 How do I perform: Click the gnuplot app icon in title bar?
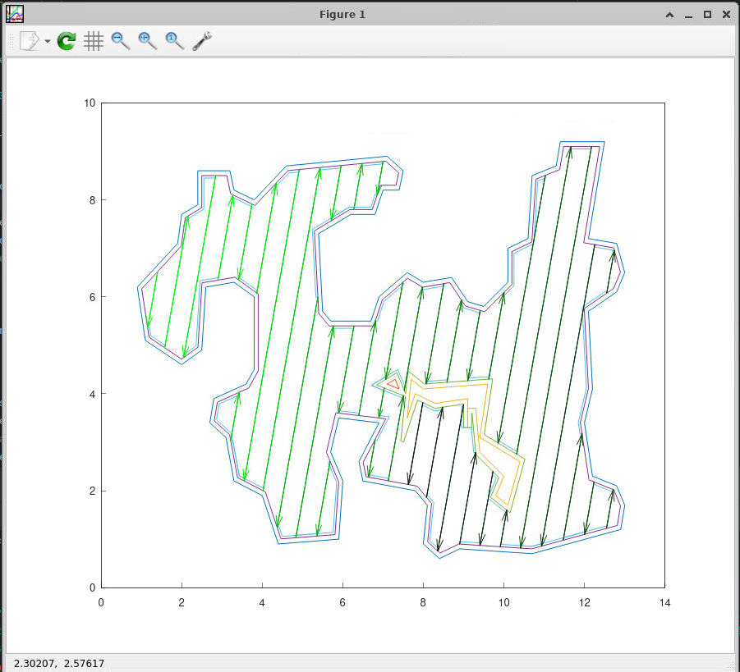pyautogui.click(x=14, y=14)
